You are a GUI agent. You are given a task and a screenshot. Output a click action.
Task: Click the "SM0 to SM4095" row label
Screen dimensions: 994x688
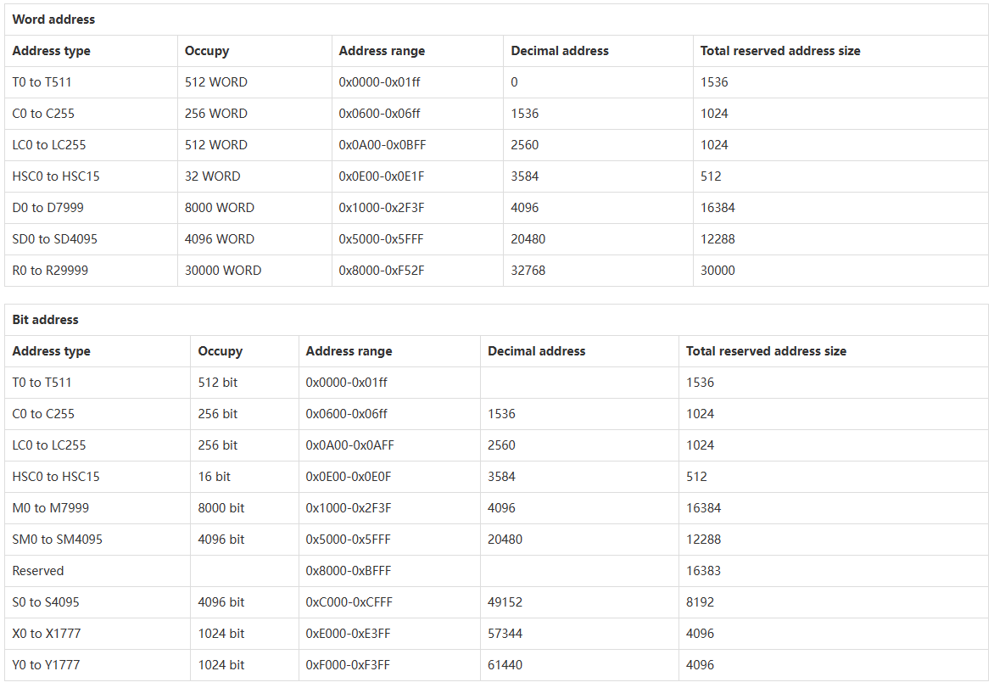(x=58, y=540)
